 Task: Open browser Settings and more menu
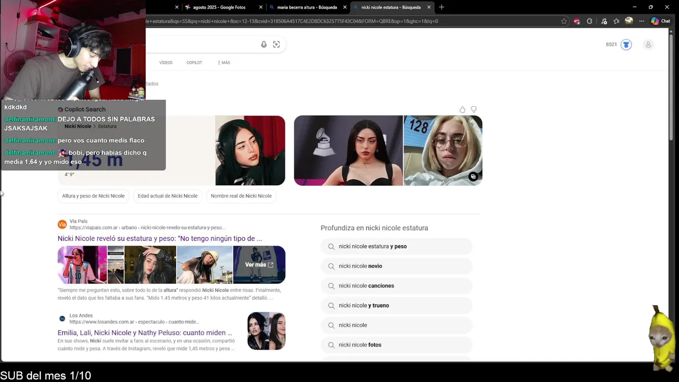pyautogui.click(x=641, y=21)
